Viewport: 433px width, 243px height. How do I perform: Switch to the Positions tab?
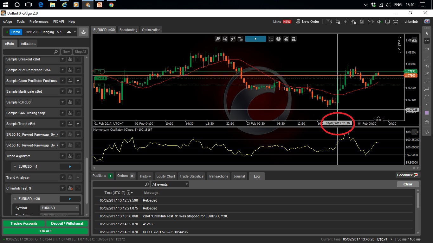pos(102,176)
